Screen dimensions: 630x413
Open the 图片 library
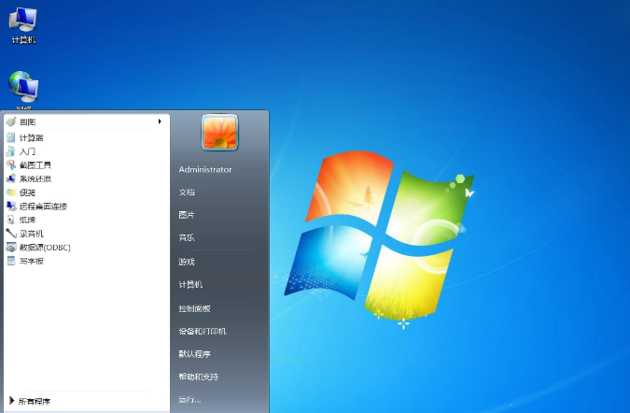tap(187, 215)
